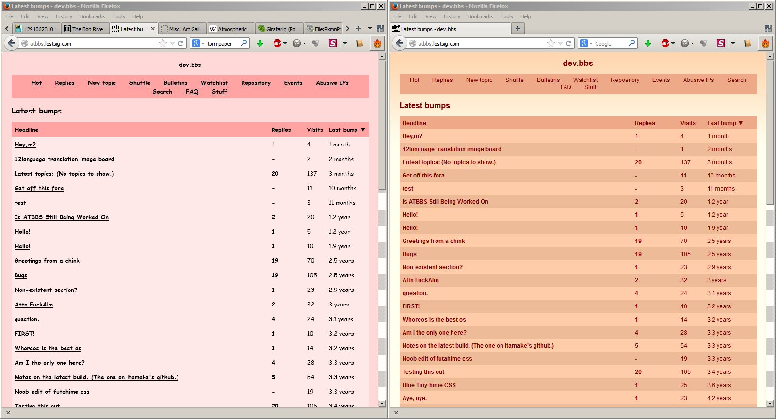Open a new tab in the right window
776x419 pixels.
pos(518,29)
